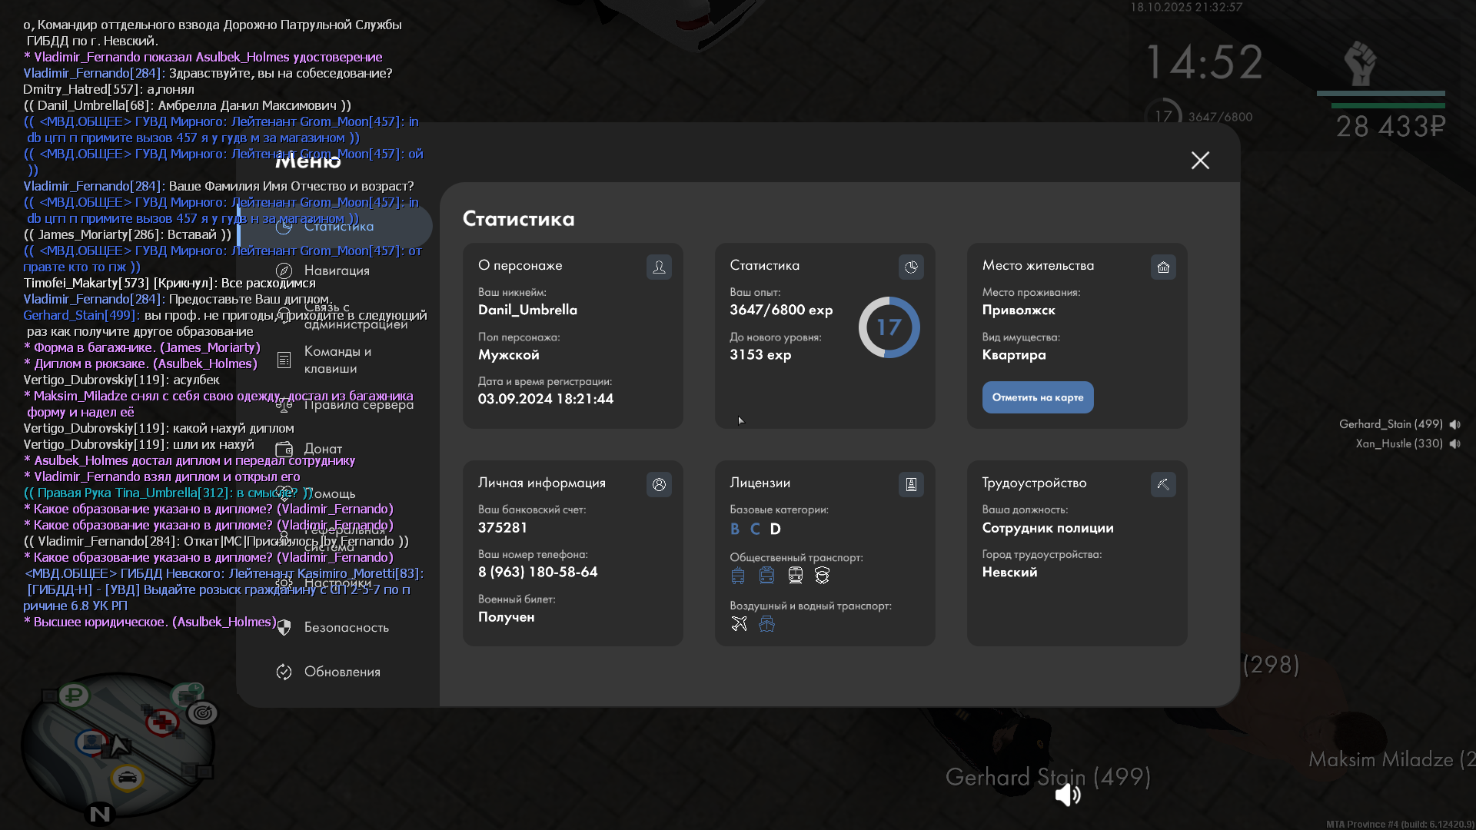The image size is (1476, 830).
Task: Open the Безопасность menu section
Action: point(346,627)
